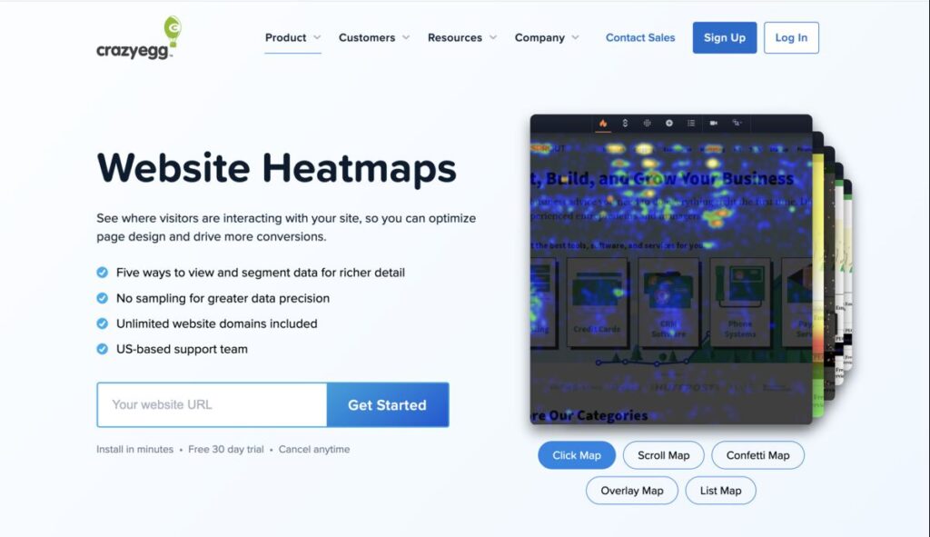Select the flame heatmap icon in the toolbar
Viewport: 930px width, 537px height.
pyautogui.click(x=602, y=123)
